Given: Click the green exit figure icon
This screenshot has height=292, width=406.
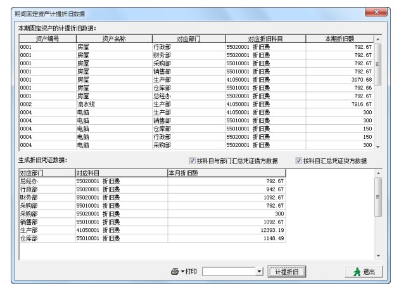Looking at the screenshot, I should pos(355,272).
